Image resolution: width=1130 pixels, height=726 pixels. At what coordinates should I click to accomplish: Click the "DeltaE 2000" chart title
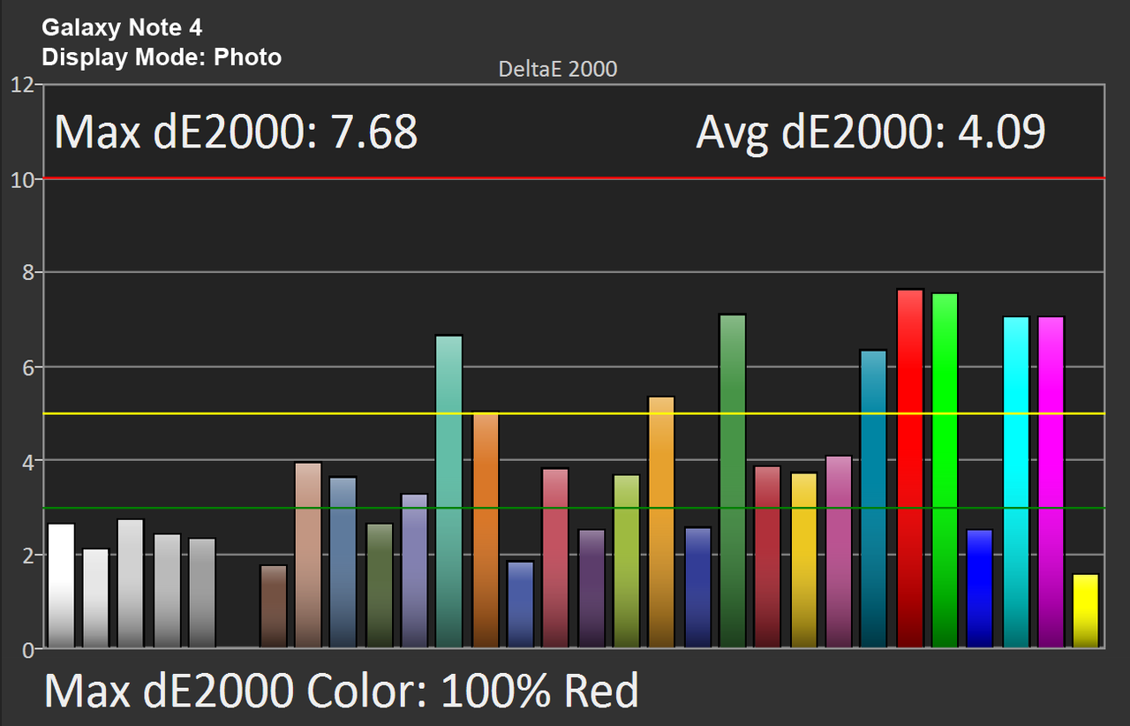(557, 69)
